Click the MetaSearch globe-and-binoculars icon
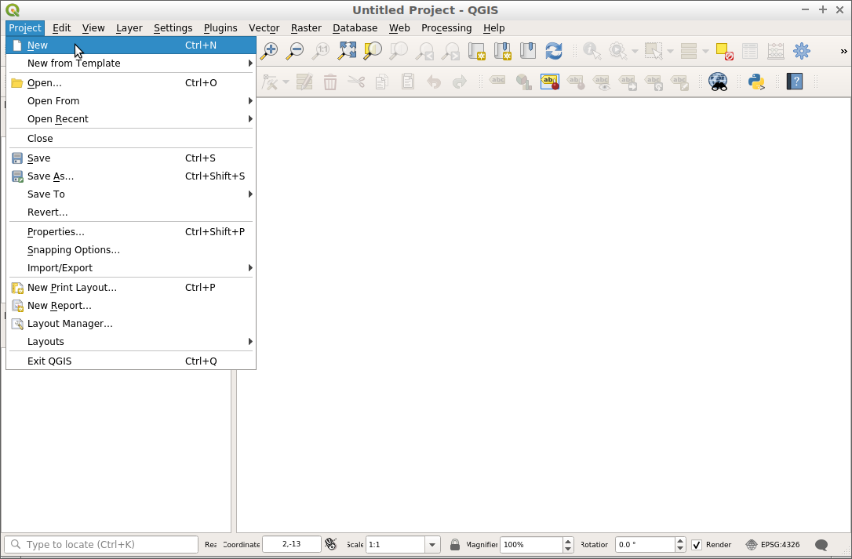The width and height of the screenshot is (852, 559). click(719, 82)
